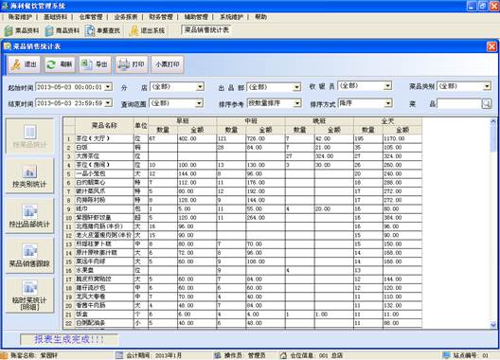Image resolution: width=500 pixels, height=360 pixels.
Task: Select the 按出品部统计 sidebar icon
Action: [x=29, y=215]
